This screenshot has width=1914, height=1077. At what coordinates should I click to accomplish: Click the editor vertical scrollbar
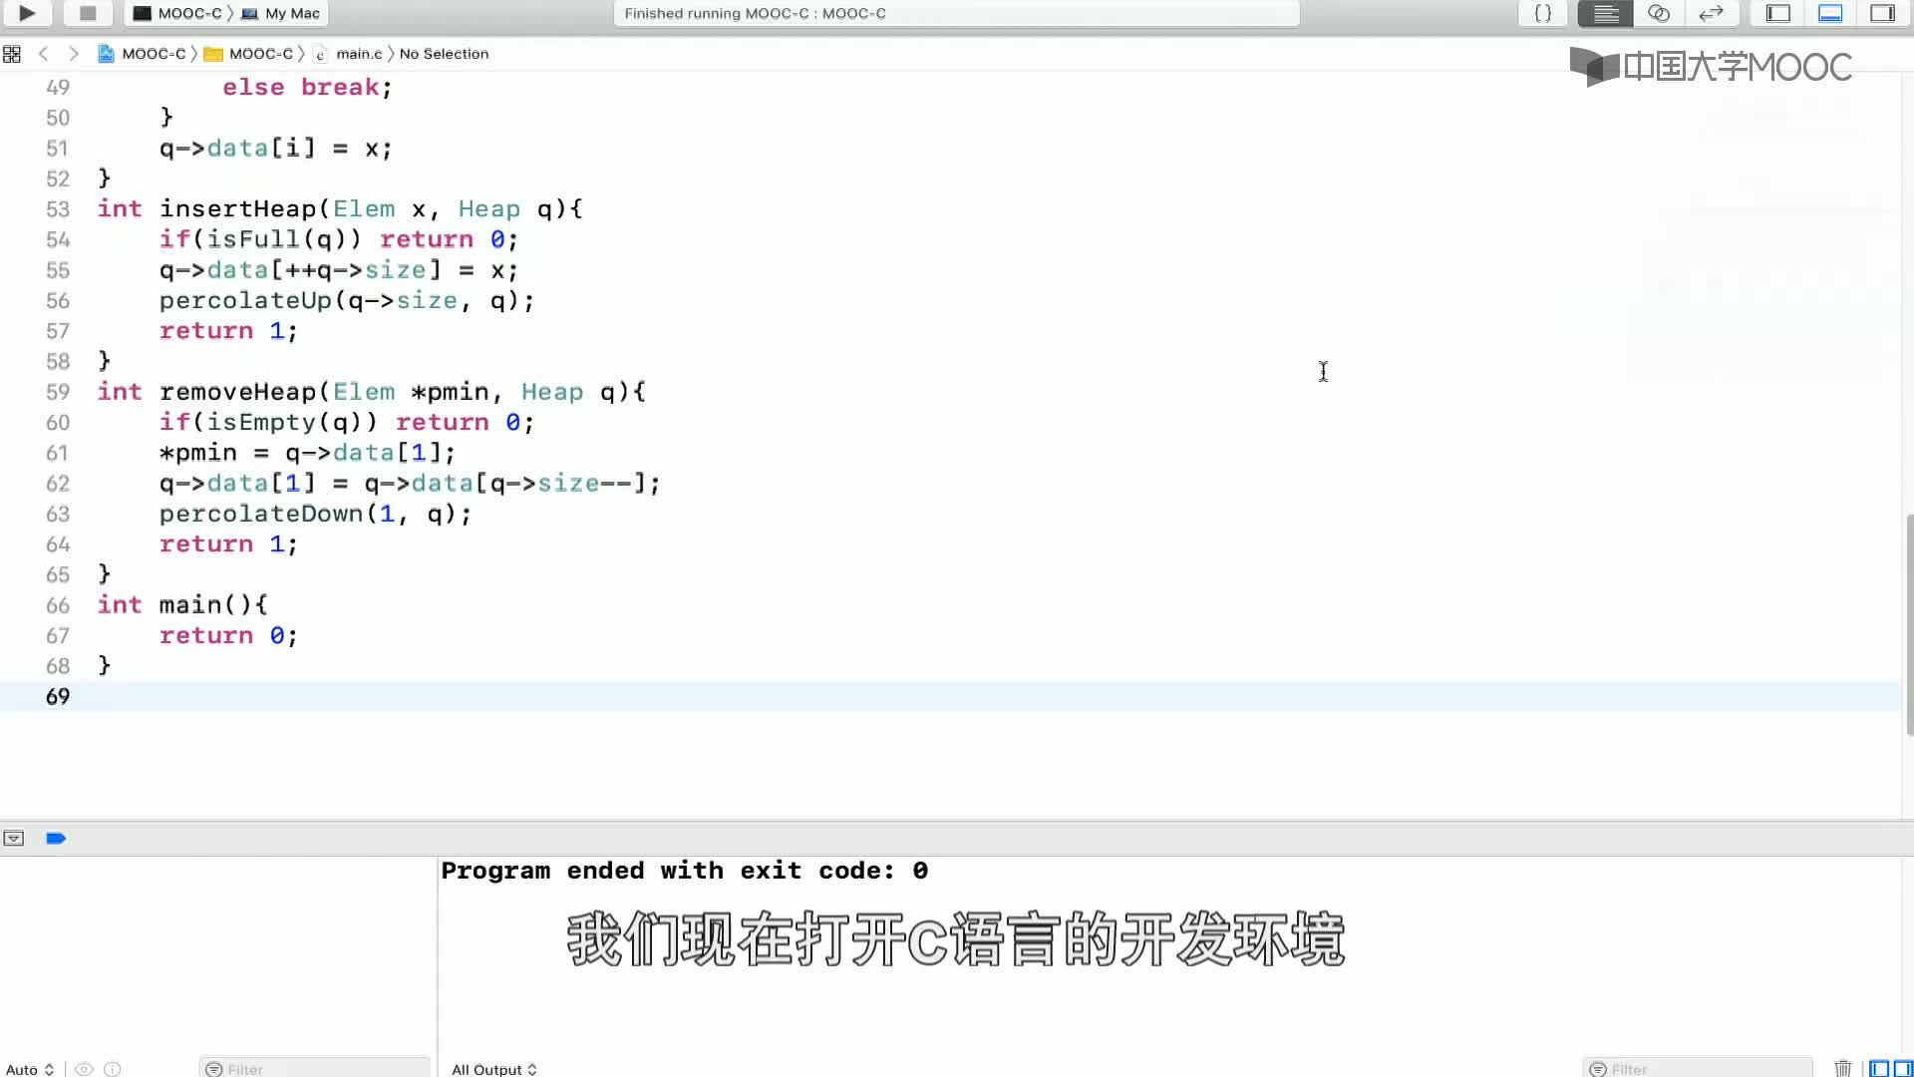coord(1909,625)
